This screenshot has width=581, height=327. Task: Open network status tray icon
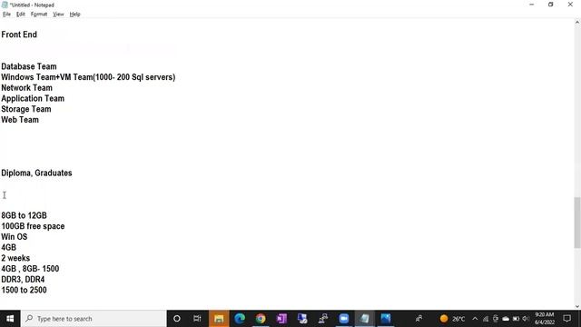click(486, 319)
